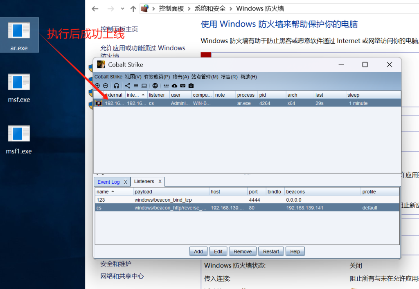
Task: Open the 帮助(H) menu
Action: click(248, 77)
